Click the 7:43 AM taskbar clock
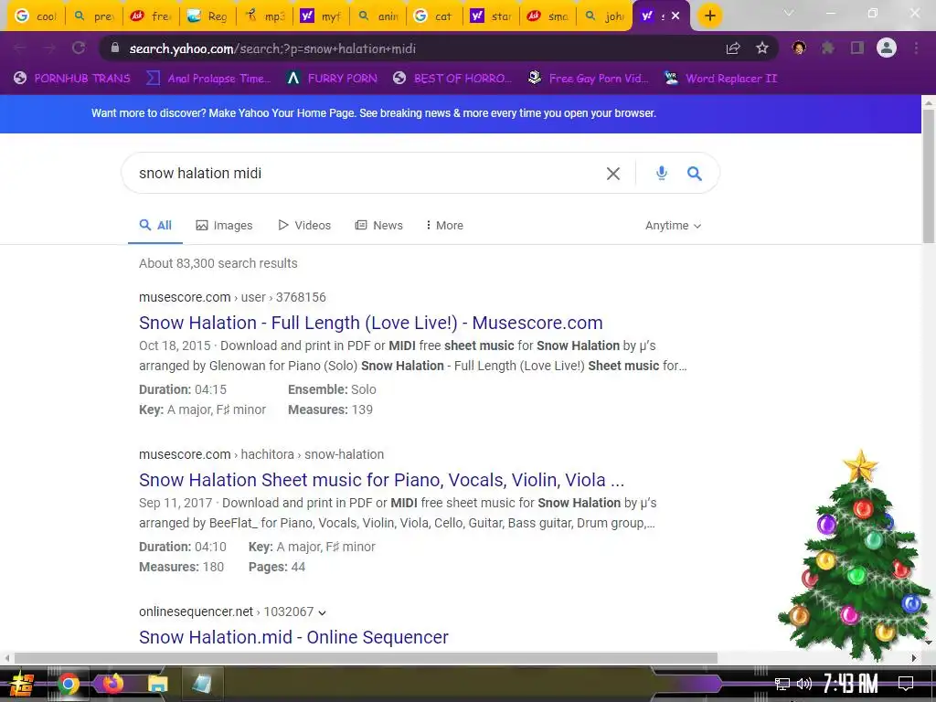This screenshot has width=936, height=702. pos(850,684)
